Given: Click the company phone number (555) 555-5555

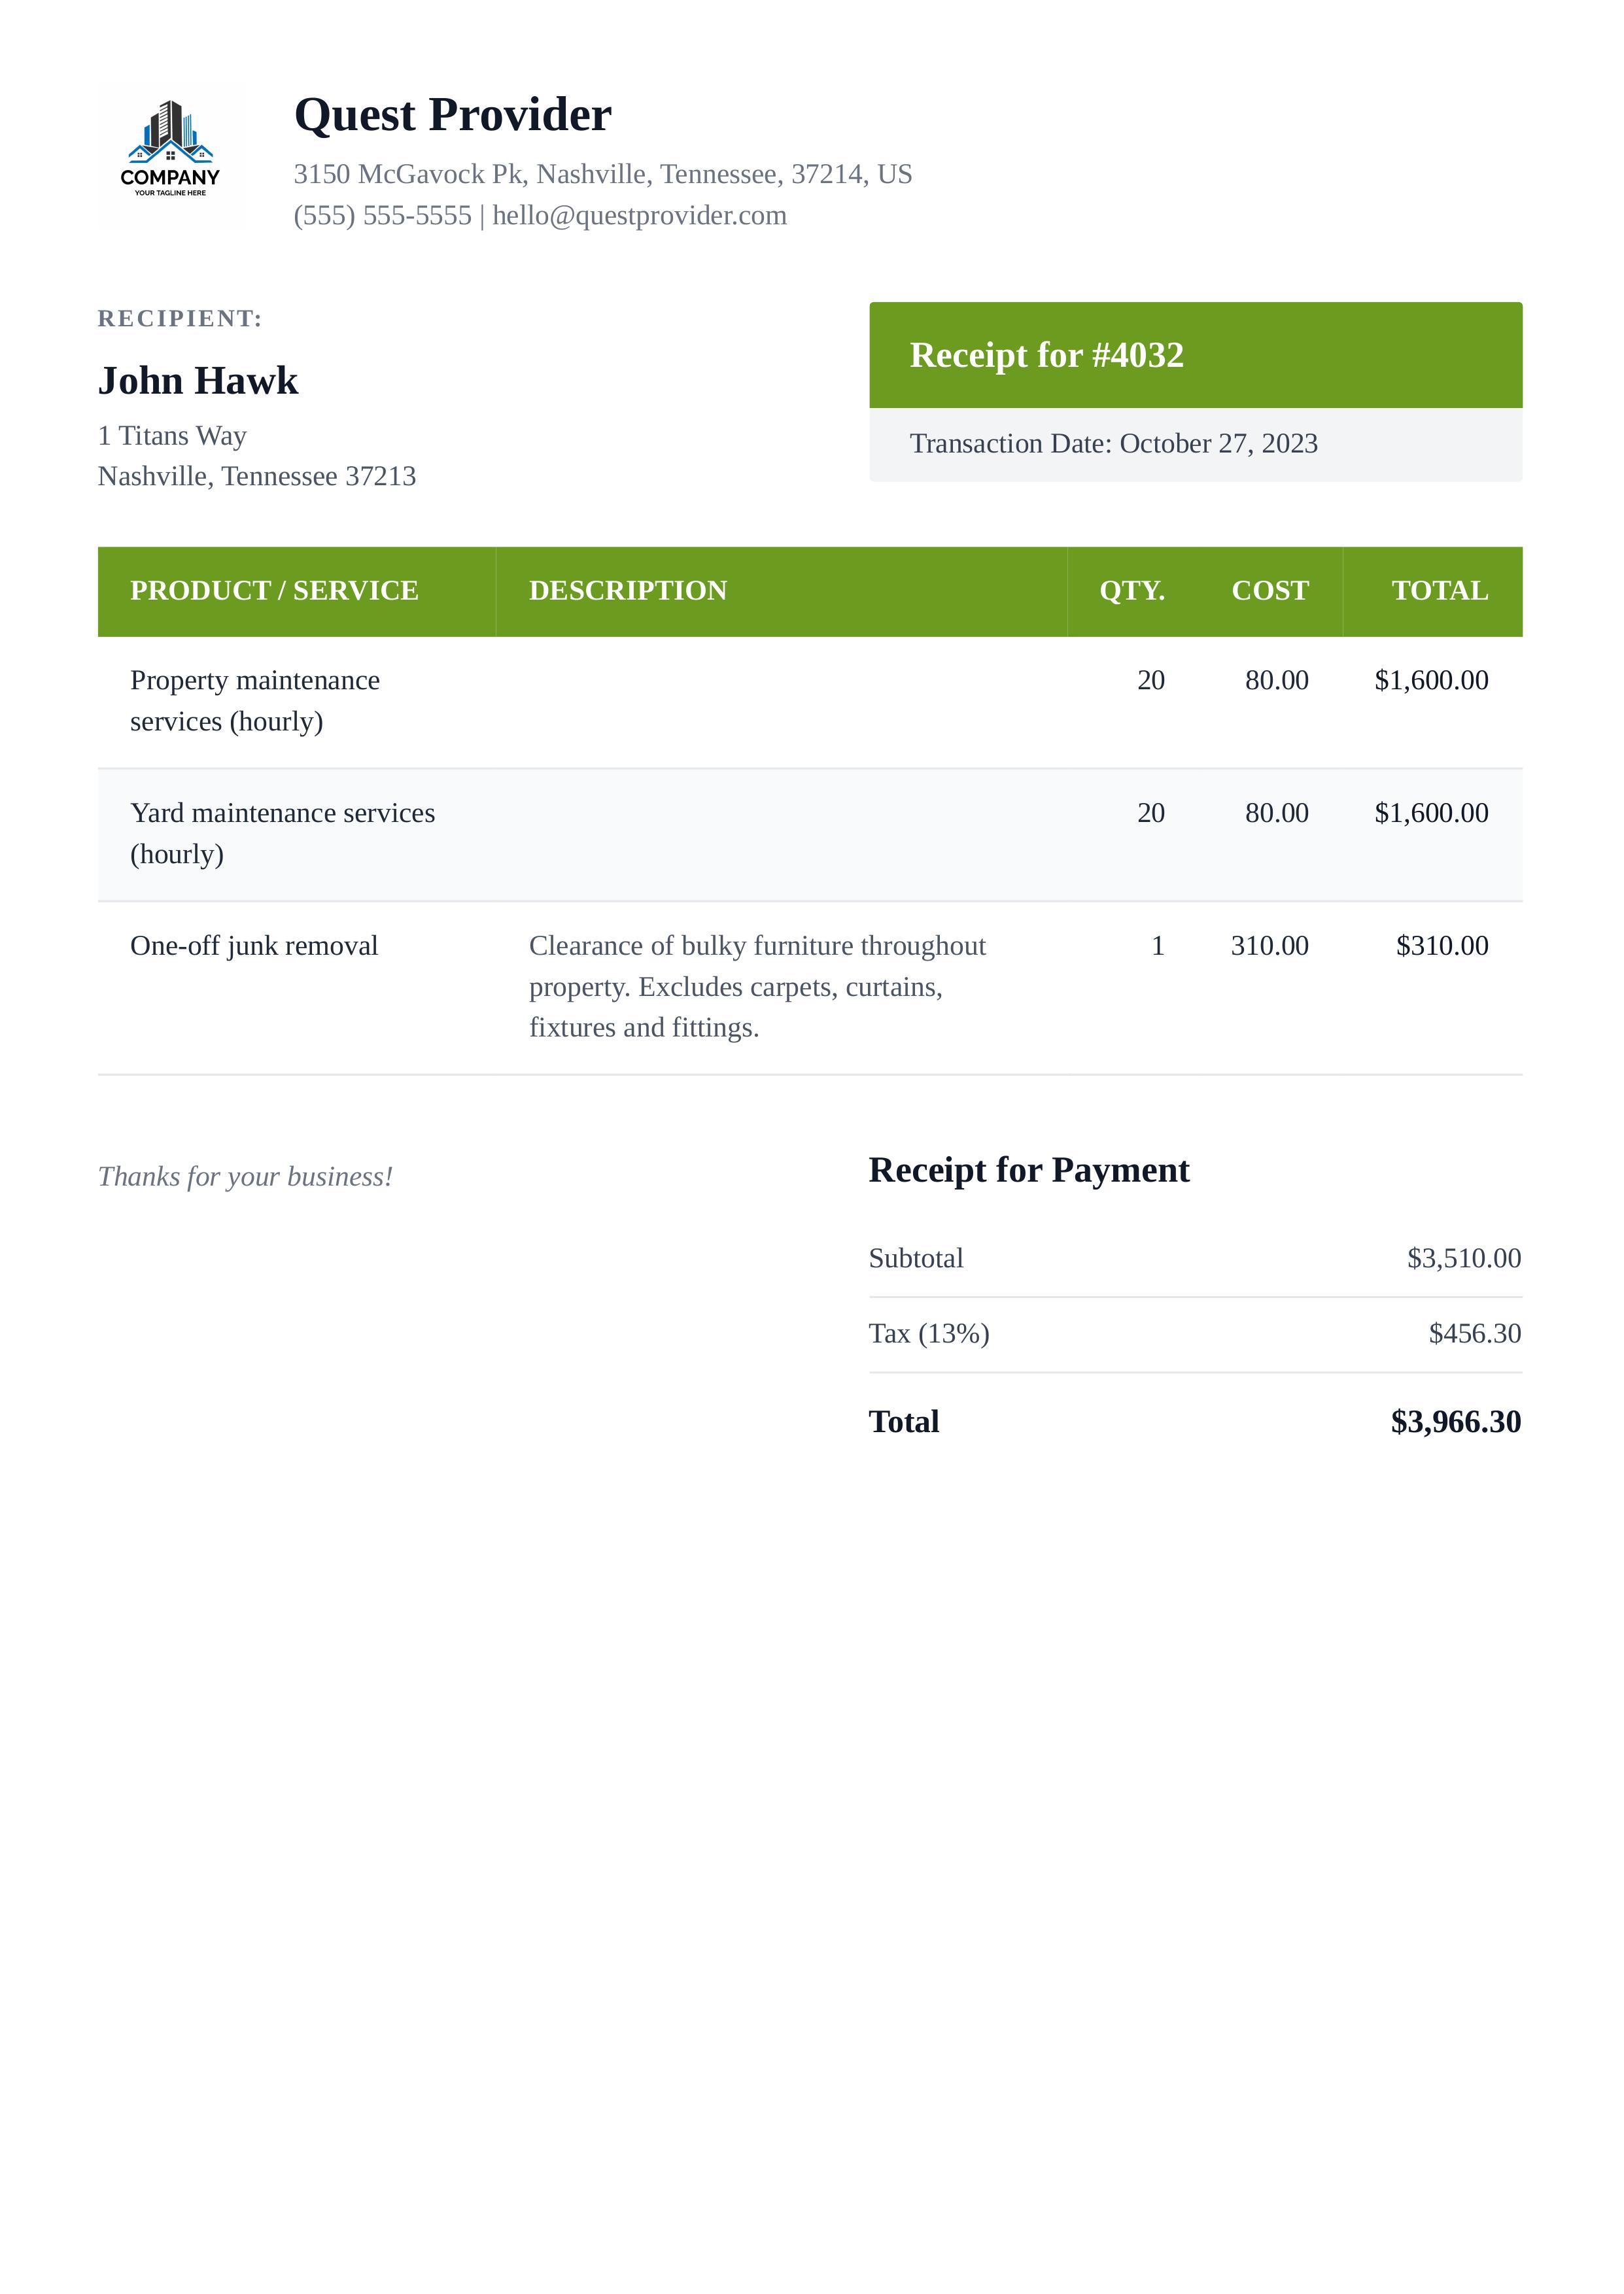Looking at the screenshot, I should point(382,216).
